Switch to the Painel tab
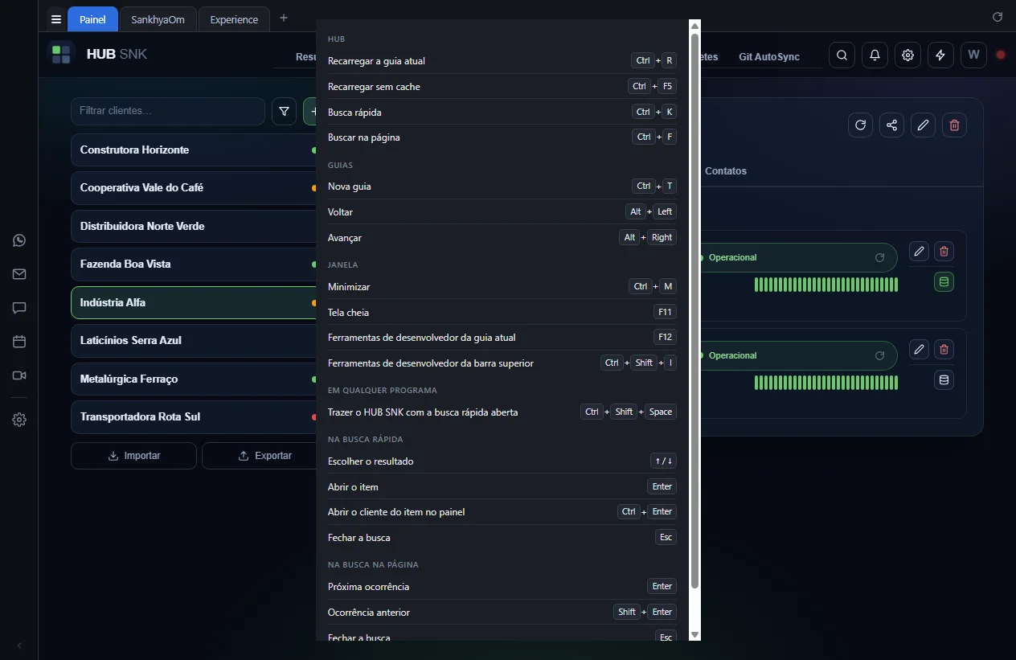 coord(92,19)
